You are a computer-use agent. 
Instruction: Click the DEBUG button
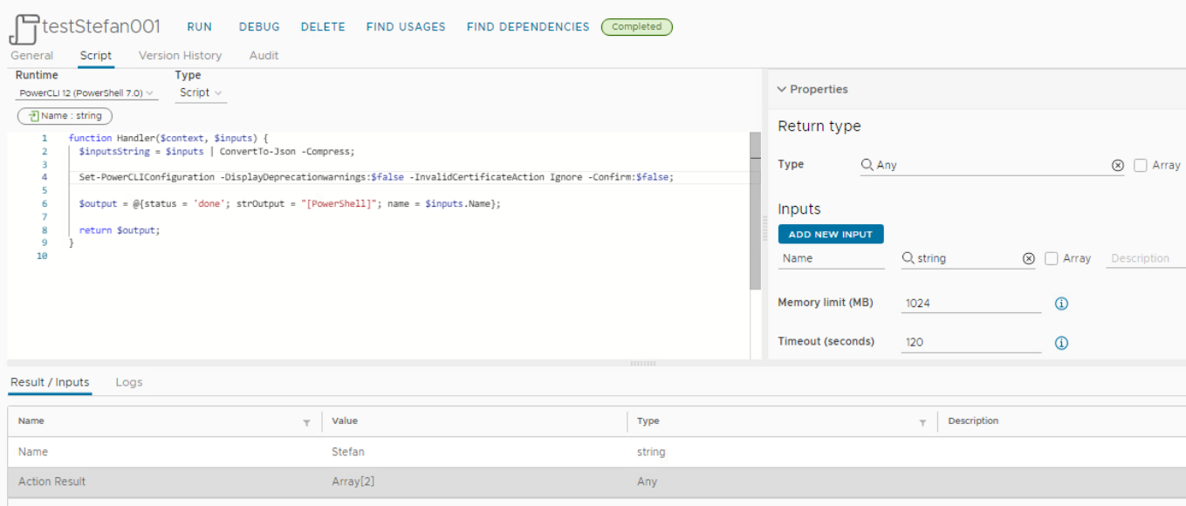point(259,27)
